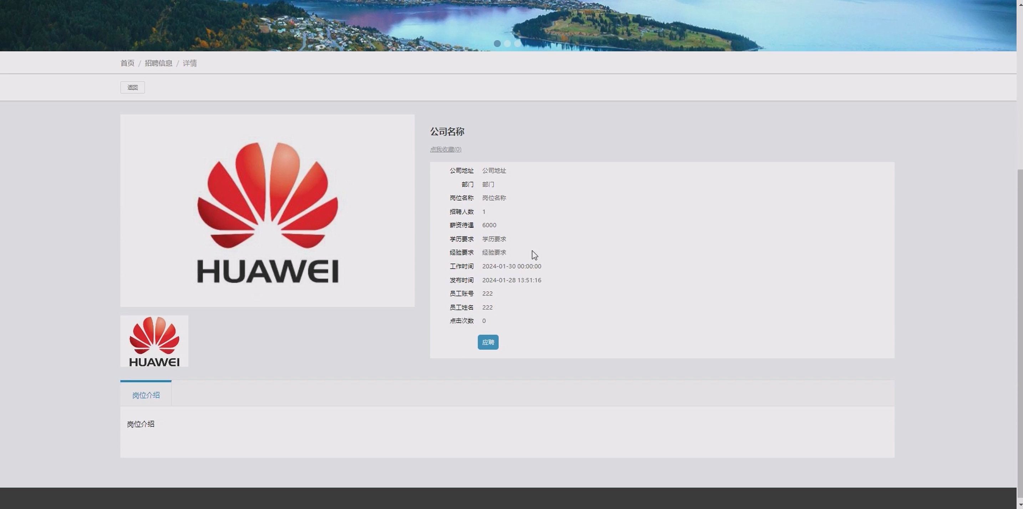
Task: Open 招聘信息 breadcrumb link
Action: pyautogui.click(x=158, y=63)
